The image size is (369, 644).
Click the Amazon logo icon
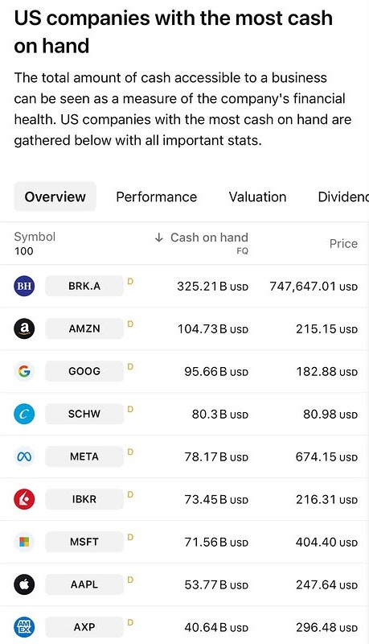(24, 328)
